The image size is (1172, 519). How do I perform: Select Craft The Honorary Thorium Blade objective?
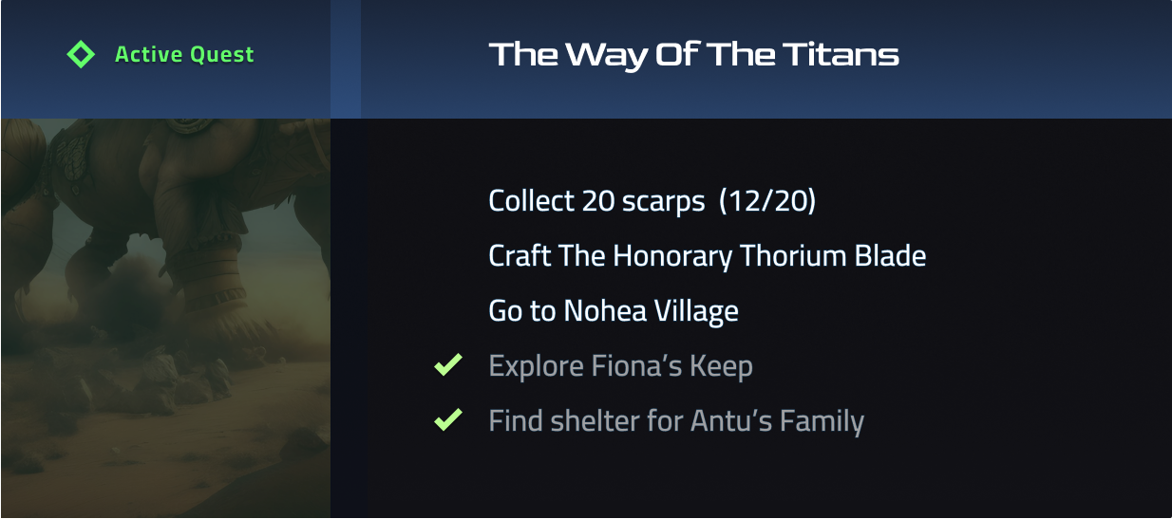[x=707, y=256]
